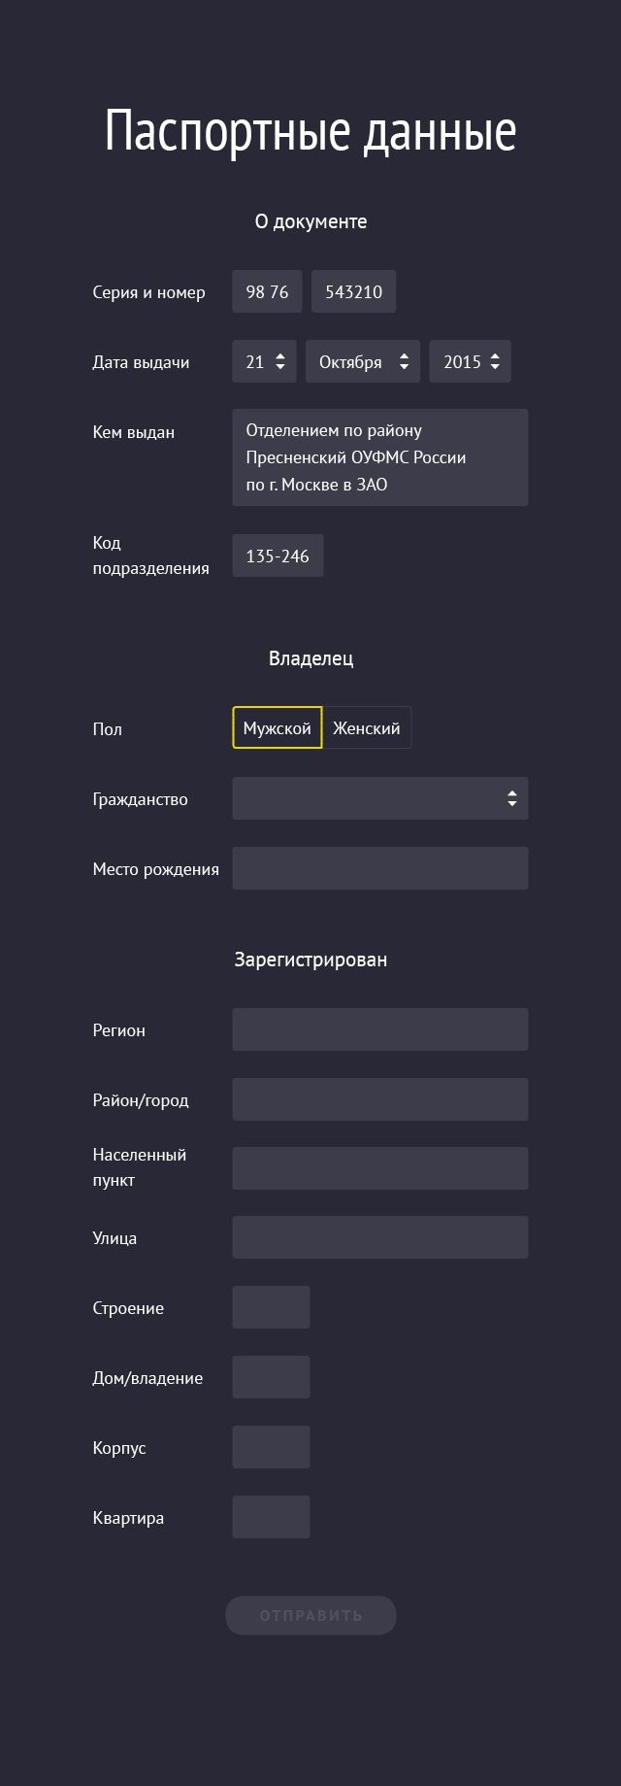Click the Район/город input field
The image size is (621, 1786).
(x=379, y=1099)
